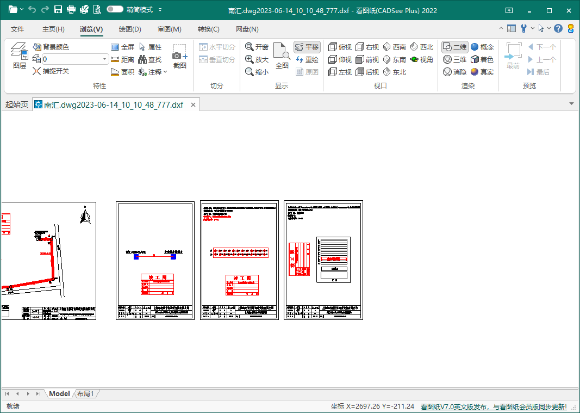Switch to the 绘图(D) ribbon tab
The height and width of the screenshot is (413, 580).
(130, 29)
